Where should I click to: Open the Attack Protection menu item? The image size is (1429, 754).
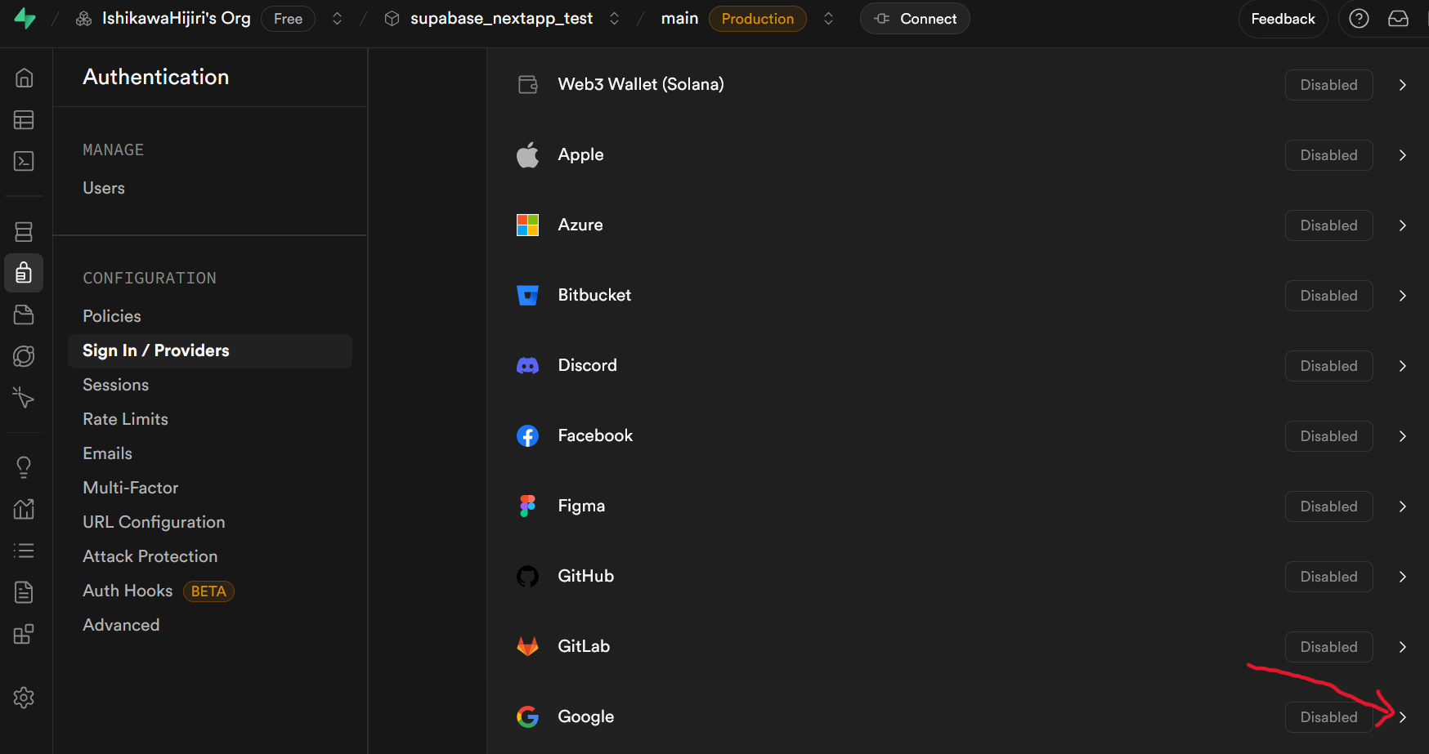click(x=150, y=556)
